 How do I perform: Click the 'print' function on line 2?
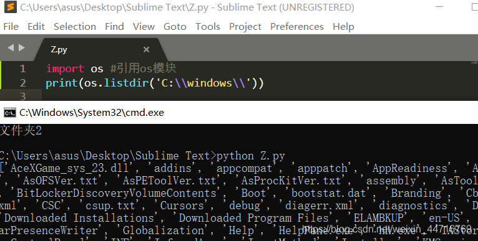click(62, 83)
